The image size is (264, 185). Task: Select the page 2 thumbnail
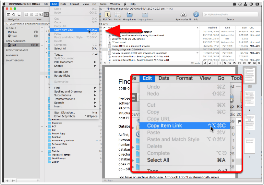[x=249, y=99]
